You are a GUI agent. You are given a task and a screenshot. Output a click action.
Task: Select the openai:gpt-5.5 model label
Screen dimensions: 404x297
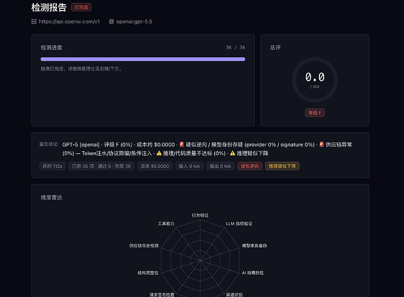coord(134,21)
